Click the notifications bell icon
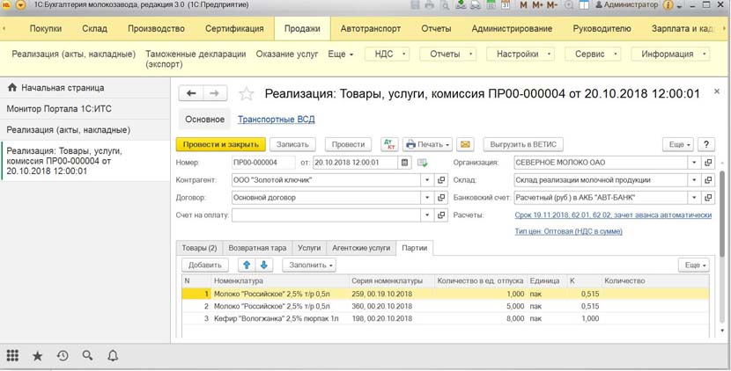Screen dimensions: 731x371 point(113,356)
